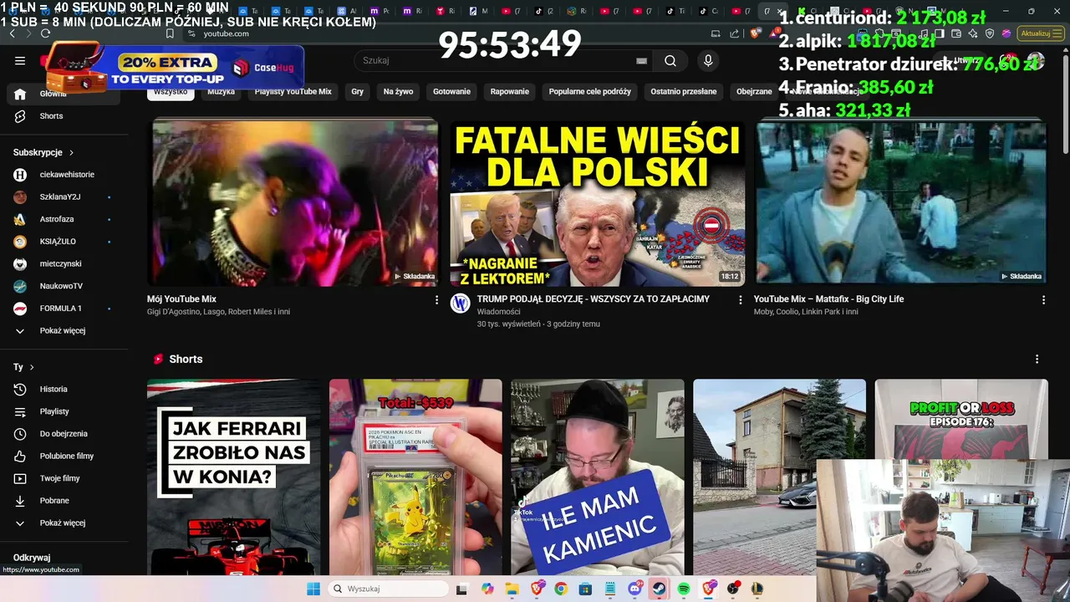The width and height of the screenshot is (1070, 602).
Task: Open Steam from the taskbar
Action: 659,589
